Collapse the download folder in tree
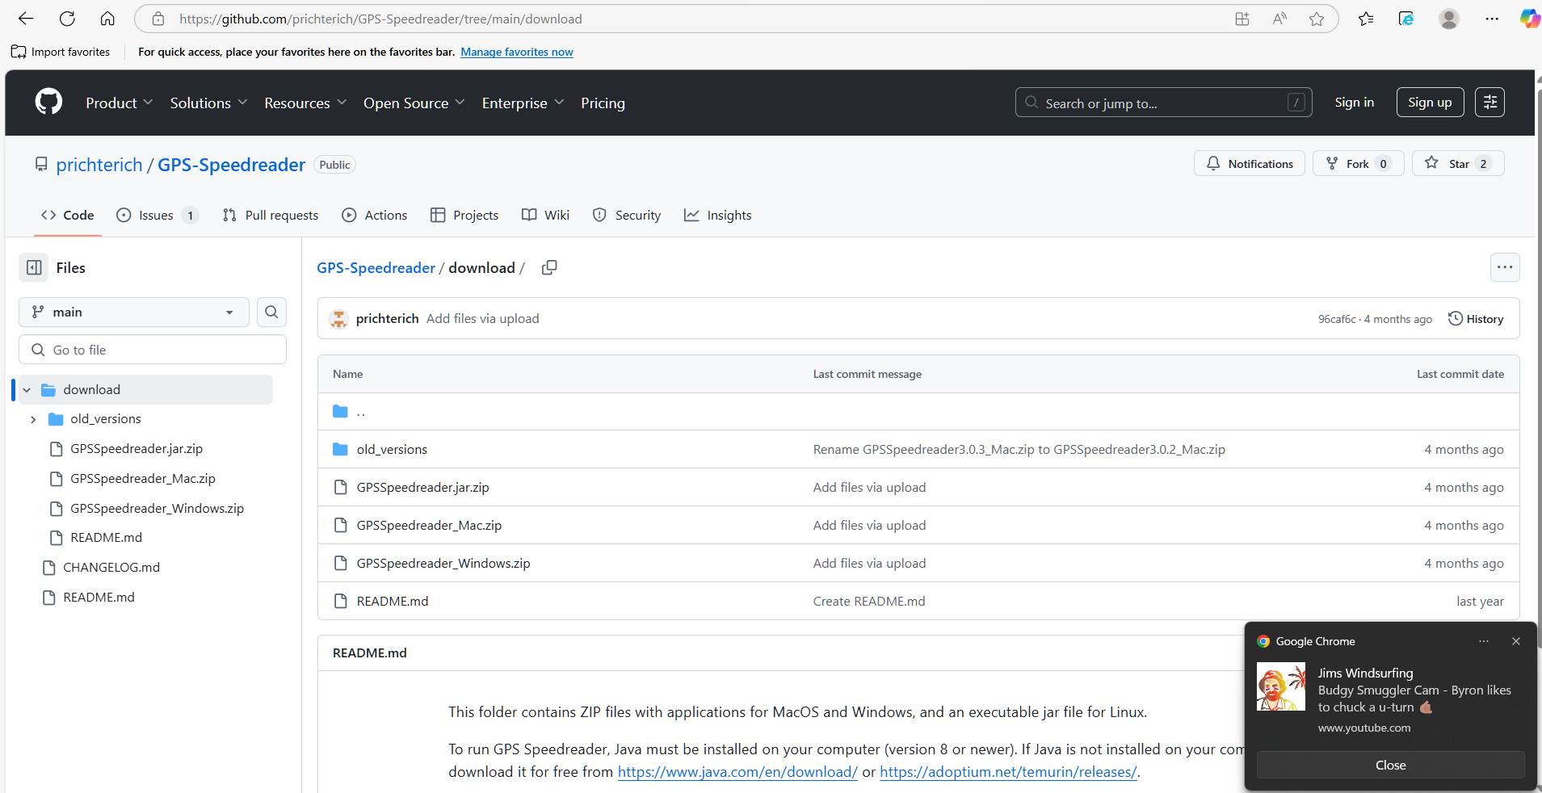The width and height of the screenshot is (1542, 793). pos(27,389)
